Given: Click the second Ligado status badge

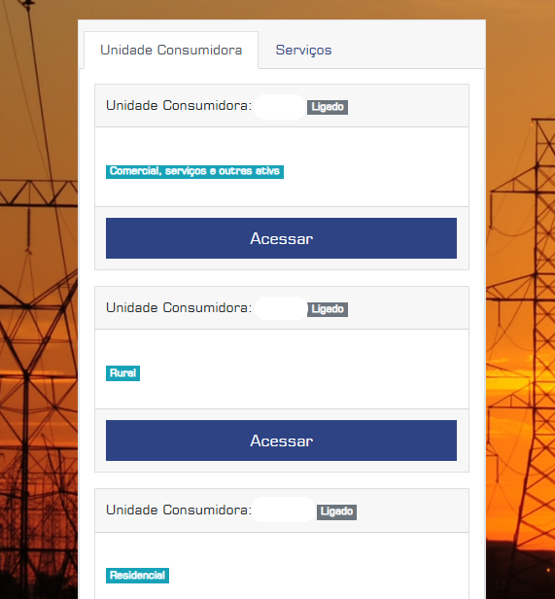Looking at the screenshot, I should (x=328, y=309).
